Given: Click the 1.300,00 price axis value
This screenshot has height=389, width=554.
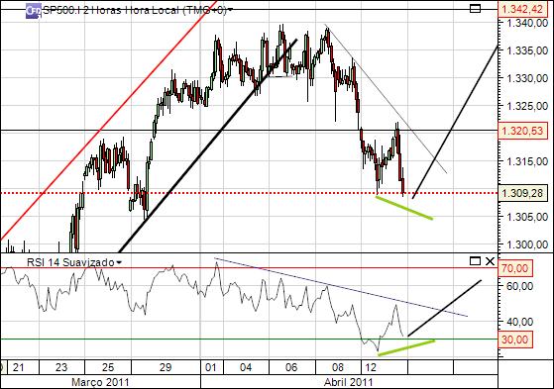Looking at the screenshot, I should pyautogui.click(x=527, y=244).
